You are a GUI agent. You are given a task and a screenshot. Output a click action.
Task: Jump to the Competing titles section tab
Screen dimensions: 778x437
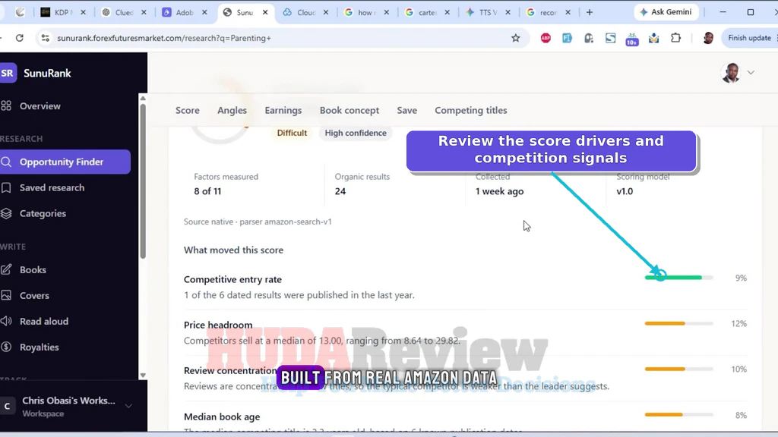(x=471, y=111)
